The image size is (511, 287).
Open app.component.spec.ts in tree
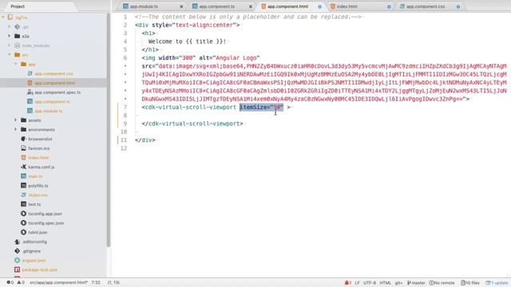57,92
